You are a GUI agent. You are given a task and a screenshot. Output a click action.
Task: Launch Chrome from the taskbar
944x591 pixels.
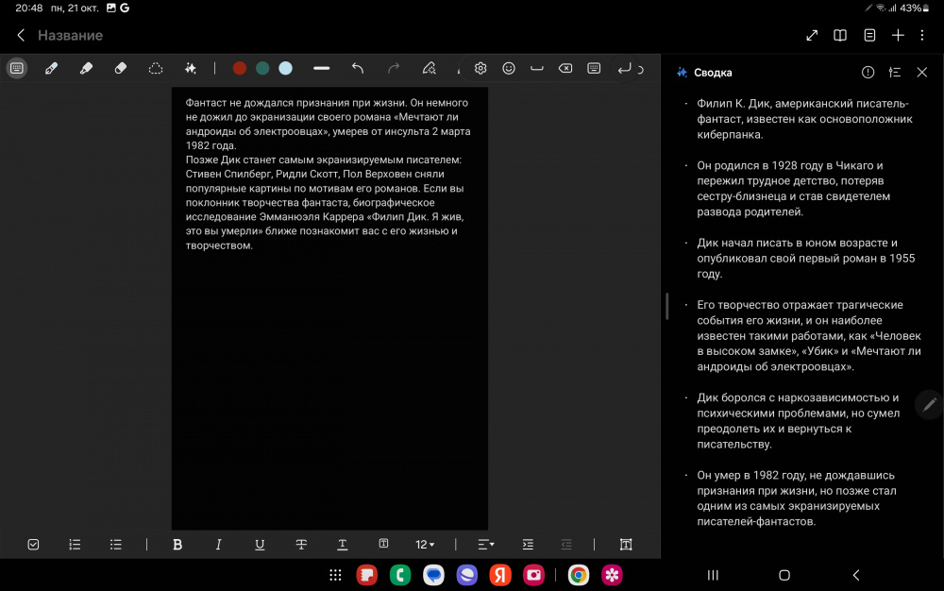579,575
